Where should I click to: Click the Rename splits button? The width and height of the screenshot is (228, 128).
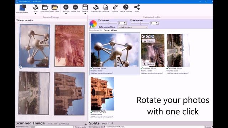pyautogui.click(x=81, y=127)
